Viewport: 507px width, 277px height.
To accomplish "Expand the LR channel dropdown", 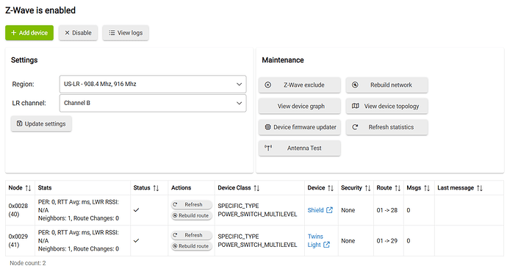I will [x=153, y=103].
